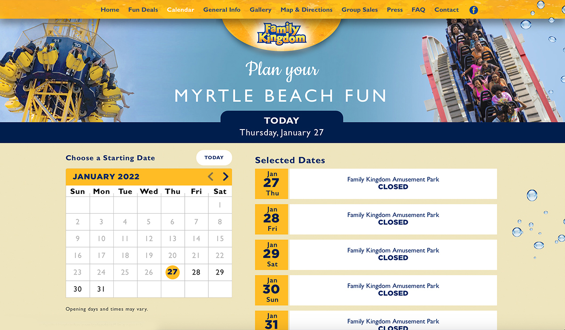Click the grayed-out date 1

220,205
